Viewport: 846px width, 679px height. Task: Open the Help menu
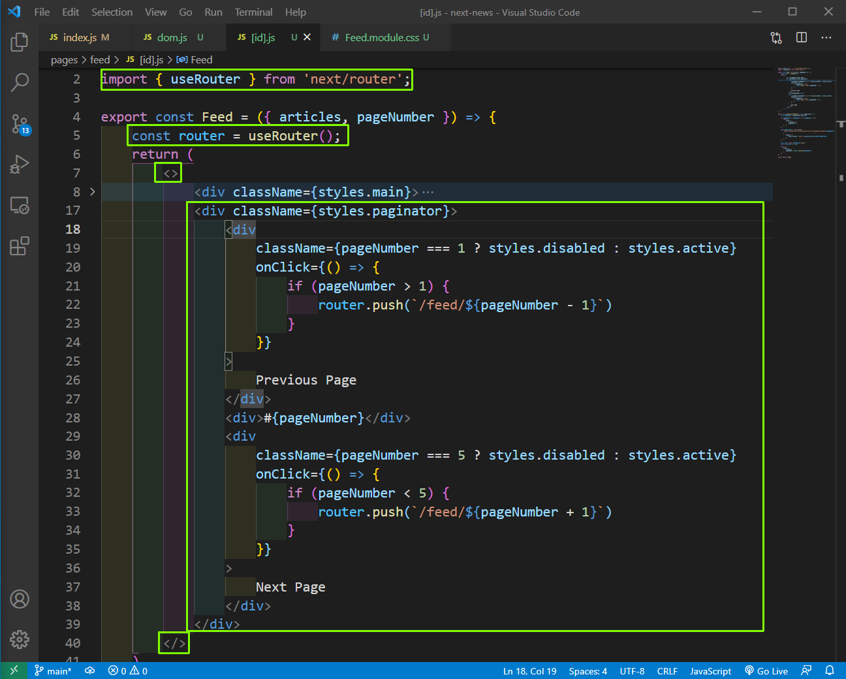tap(295, 12)
